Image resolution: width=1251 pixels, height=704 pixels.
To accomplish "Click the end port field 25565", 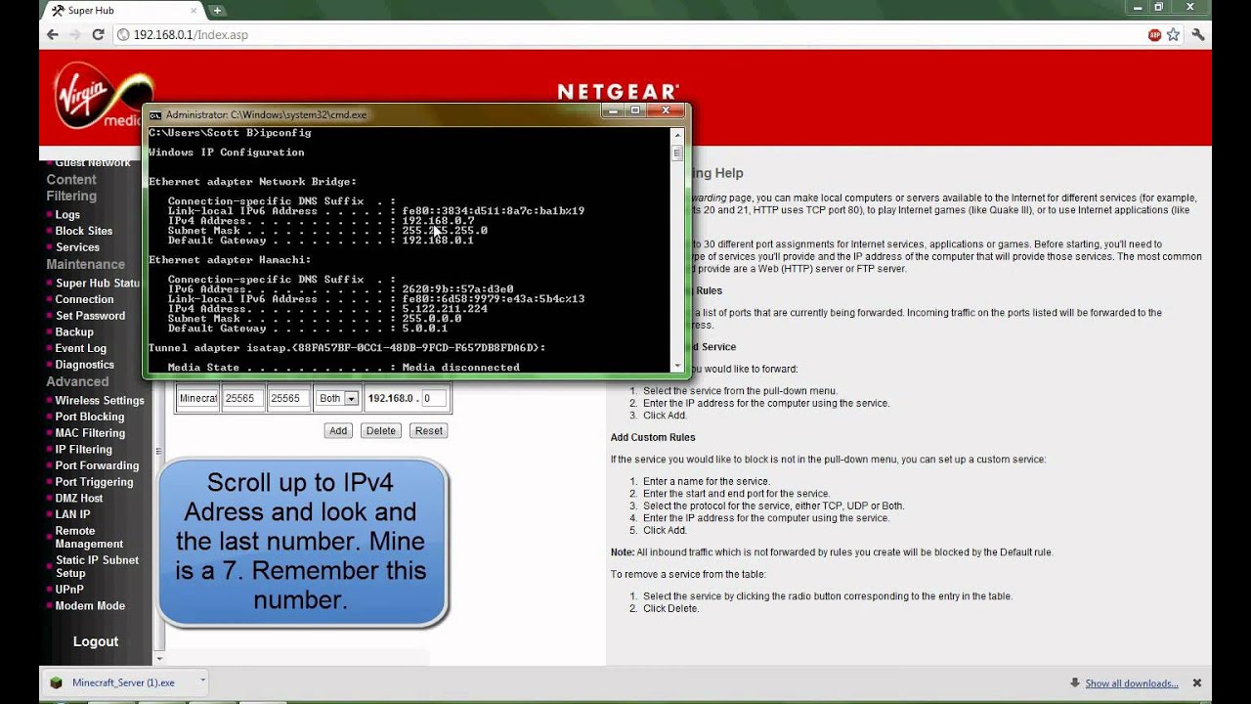I will (x=289, y=398).
